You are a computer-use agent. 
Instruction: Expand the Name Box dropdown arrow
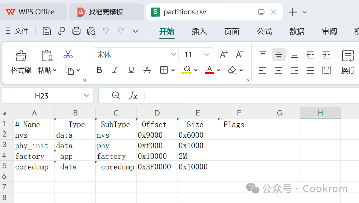(x=87, y=96)
